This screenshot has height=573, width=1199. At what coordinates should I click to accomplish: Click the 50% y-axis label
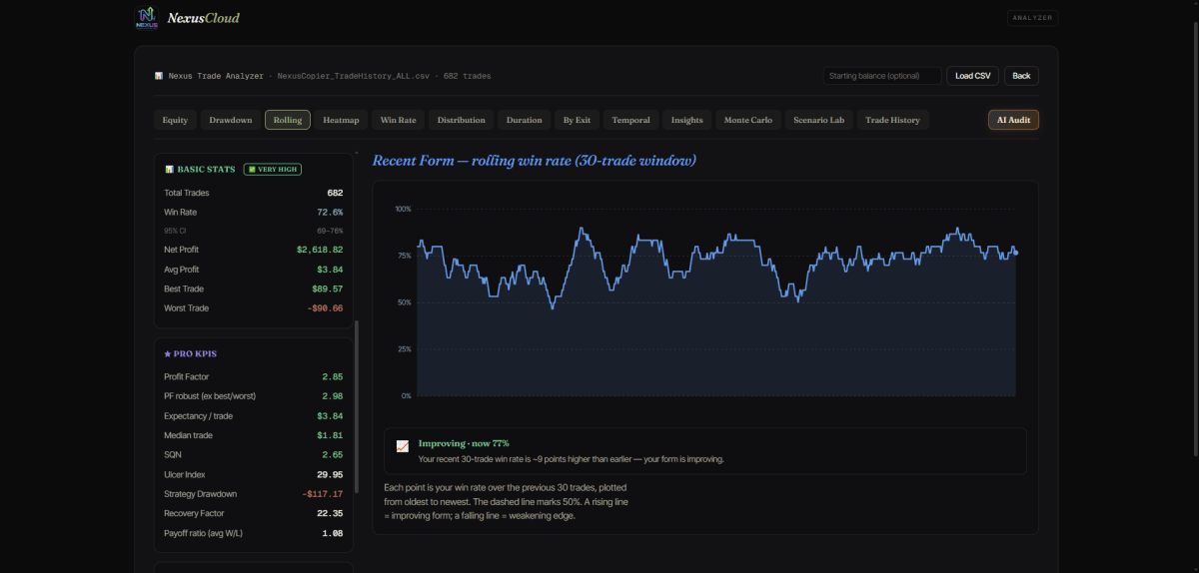tap(404, 302)
